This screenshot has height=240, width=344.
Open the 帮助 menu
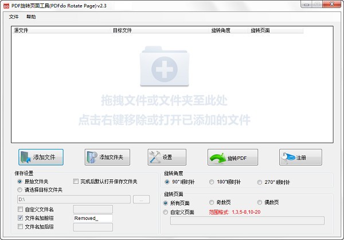coord(31,17)
